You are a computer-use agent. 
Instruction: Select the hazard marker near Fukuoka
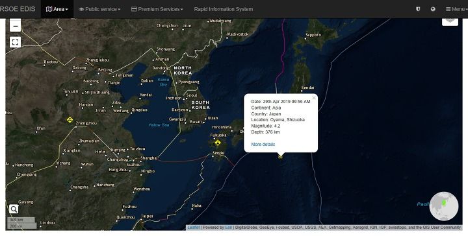coord(218,143)
